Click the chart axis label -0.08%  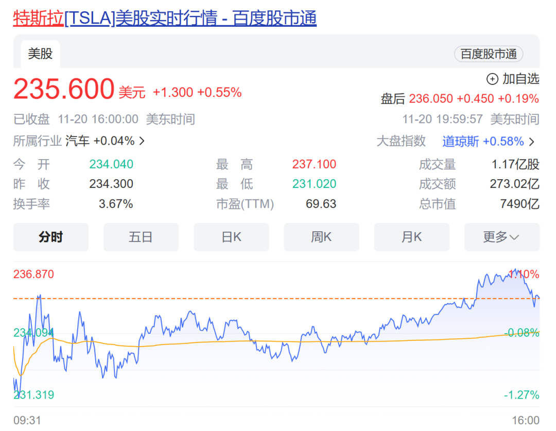pyautogui.click(x=522, y=333)
